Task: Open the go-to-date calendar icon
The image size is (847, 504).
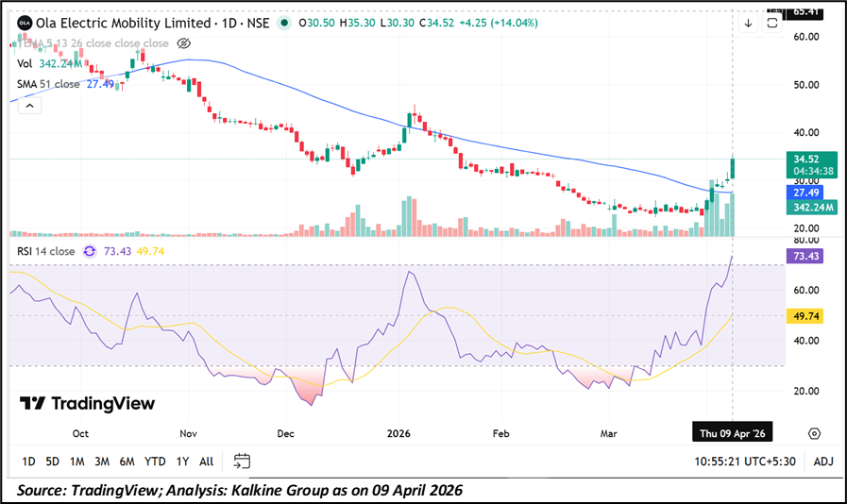Action: [x=242, y=462]
